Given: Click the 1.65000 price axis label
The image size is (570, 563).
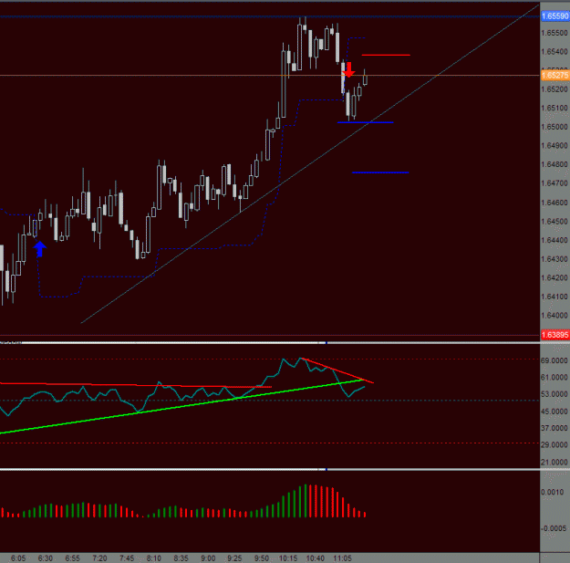Looking at the screenshot, I should point(554,127).
